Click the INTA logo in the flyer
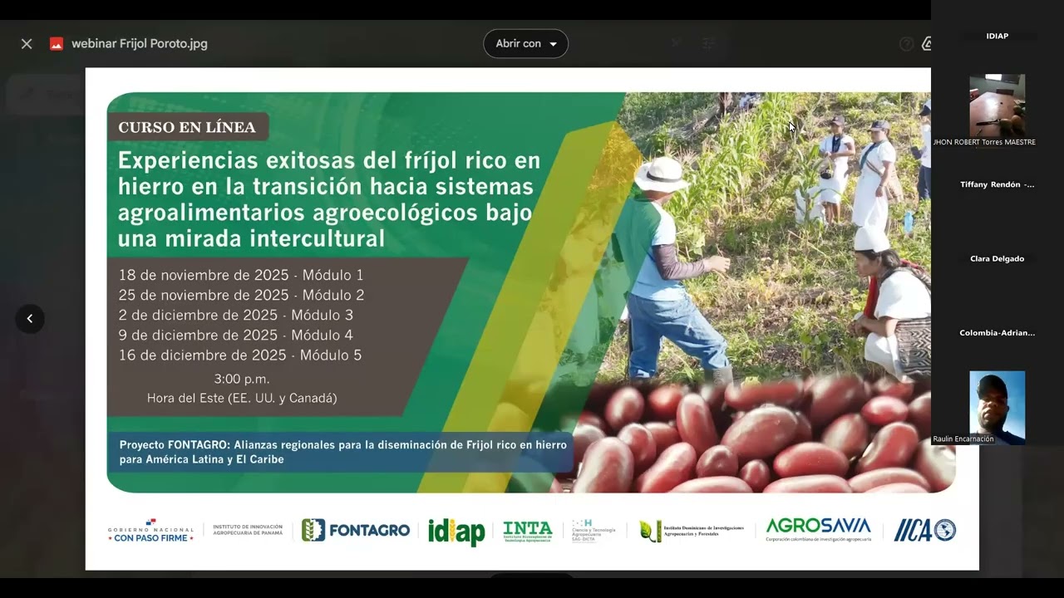Image resolution: width=1064 pixels, height=598 pixels. click(528, 531)
